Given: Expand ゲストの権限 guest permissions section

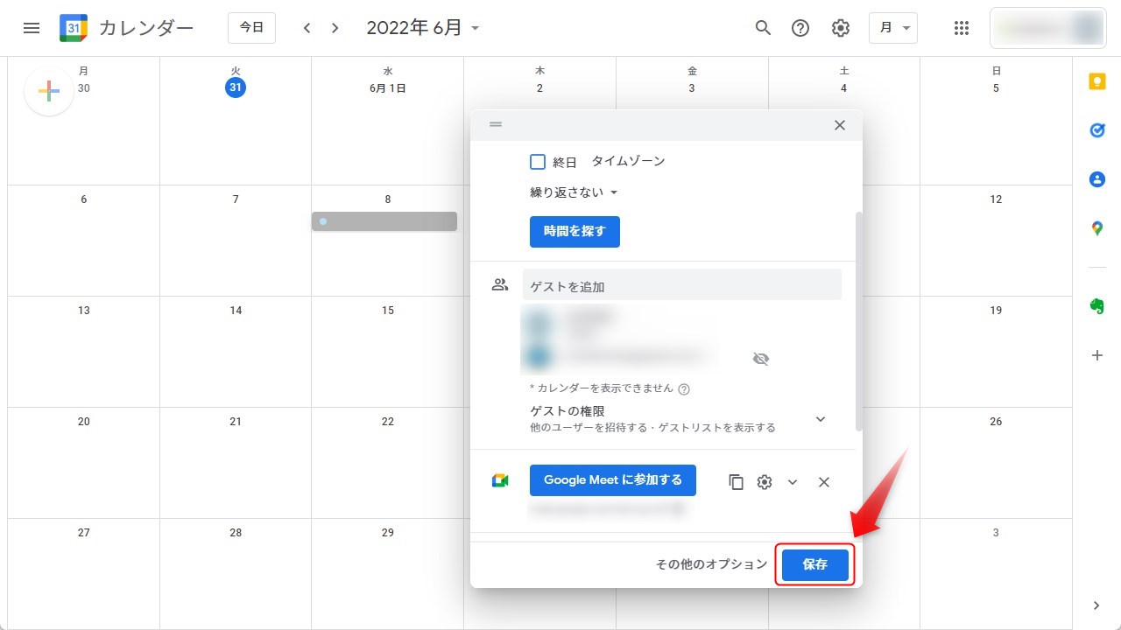Looking at the screenshot, I should (x=821, y=419).
